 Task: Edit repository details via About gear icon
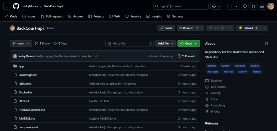pos(266,43)
